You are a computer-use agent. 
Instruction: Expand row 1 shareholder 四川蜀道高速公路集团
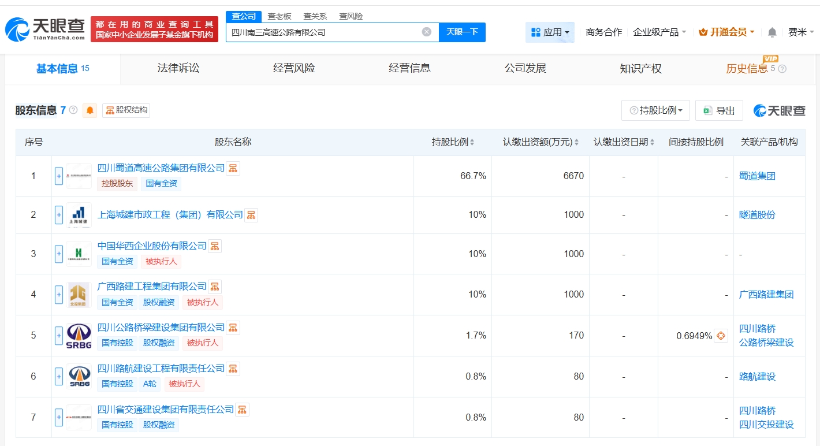(x=59, y=176)
